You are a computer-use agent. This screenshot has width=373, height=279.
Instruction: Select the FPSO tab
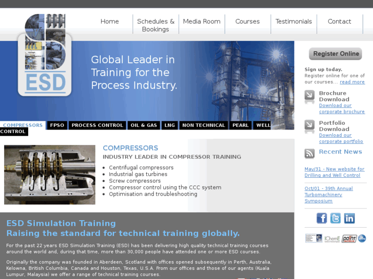57,125
